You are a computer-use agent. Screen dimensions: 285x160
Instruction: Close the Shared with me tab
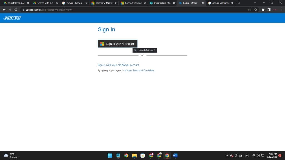[x=57, y=3]
